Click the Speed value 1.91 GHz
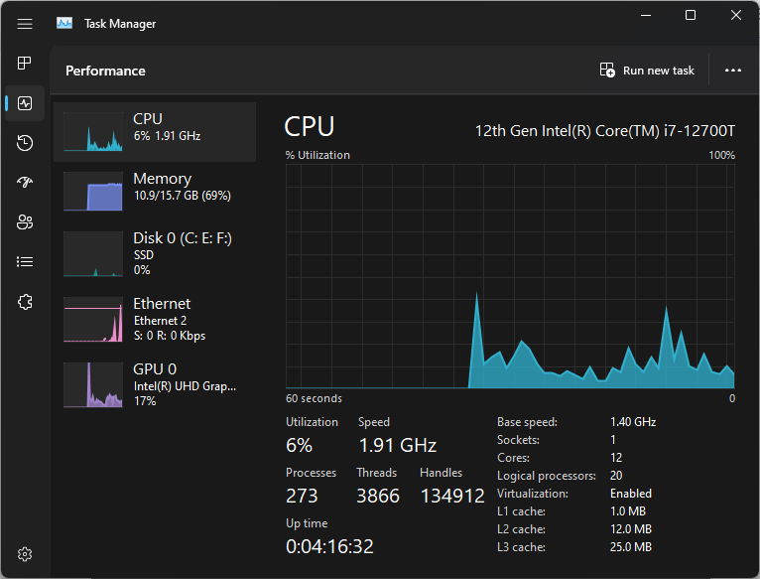 tap(398, 445)
